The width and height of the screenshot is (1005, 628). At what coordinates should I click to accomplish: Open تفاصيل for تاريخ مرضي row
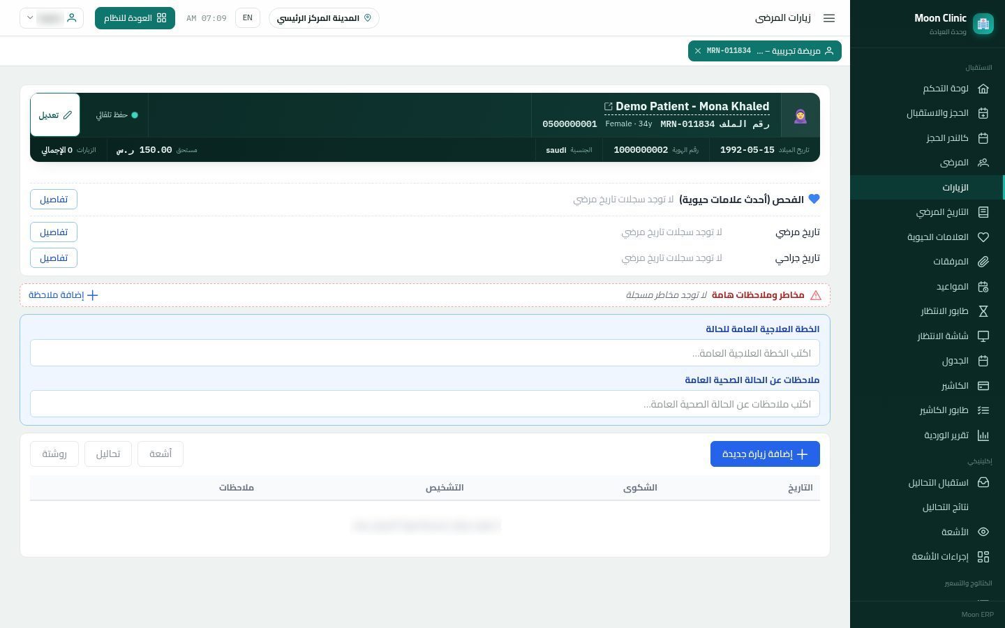point(54,232)
